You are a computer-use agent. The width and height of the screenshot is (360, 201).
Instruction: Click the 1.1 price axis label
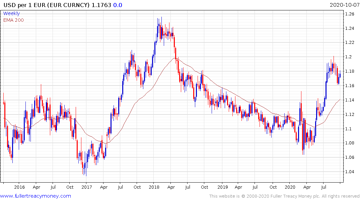coord(348,129)
